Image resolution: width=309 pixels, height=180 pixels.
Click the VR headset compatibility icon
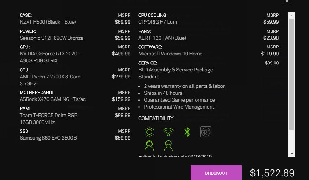pos(168,146)
